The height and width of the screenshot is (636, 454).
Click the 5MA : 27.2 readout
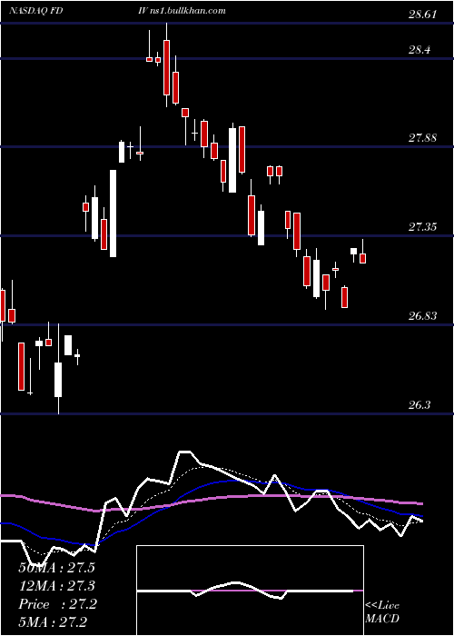tap(53, 622)
